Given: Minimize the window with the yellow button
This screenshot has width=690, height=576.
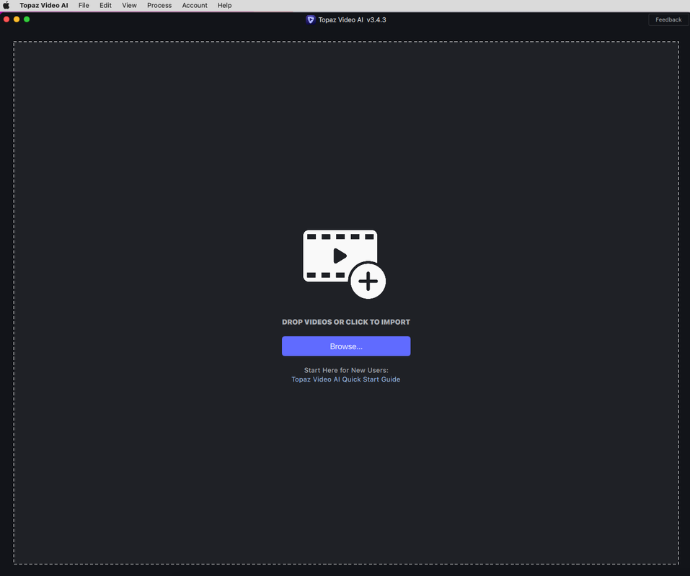Looking at the screenshot, I should tap(17, 19).
